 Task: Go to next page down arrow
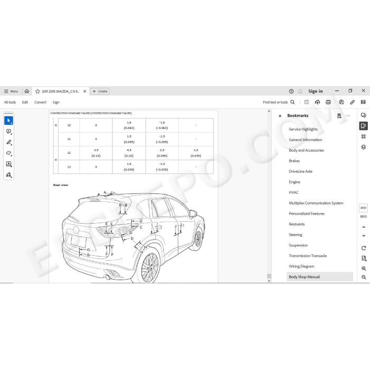[x=364, y=236]
